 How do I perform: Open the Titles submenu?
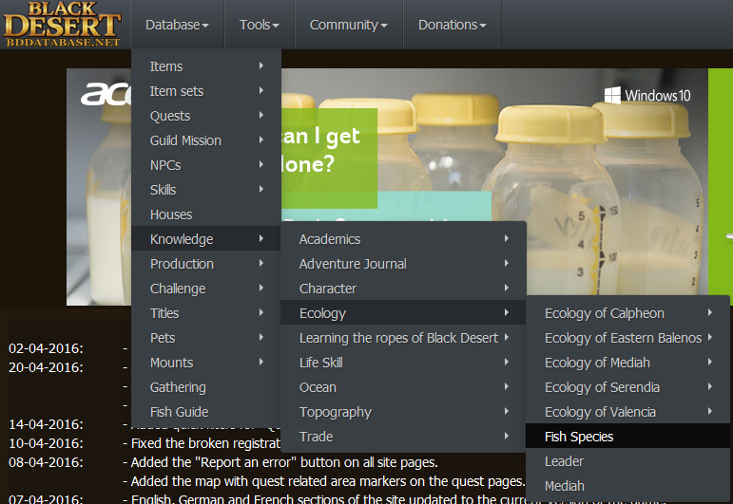click(206, 313)
